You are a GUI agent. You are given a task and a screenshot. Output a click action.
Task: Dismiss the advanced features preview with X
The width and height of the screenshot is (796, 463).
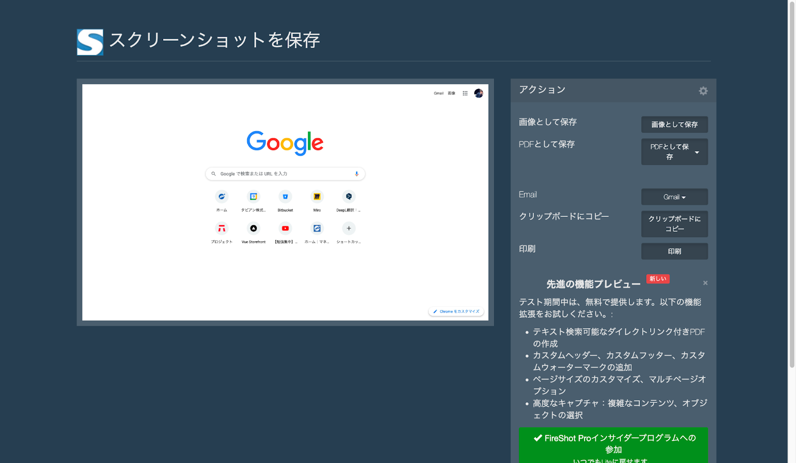[705, 283]
